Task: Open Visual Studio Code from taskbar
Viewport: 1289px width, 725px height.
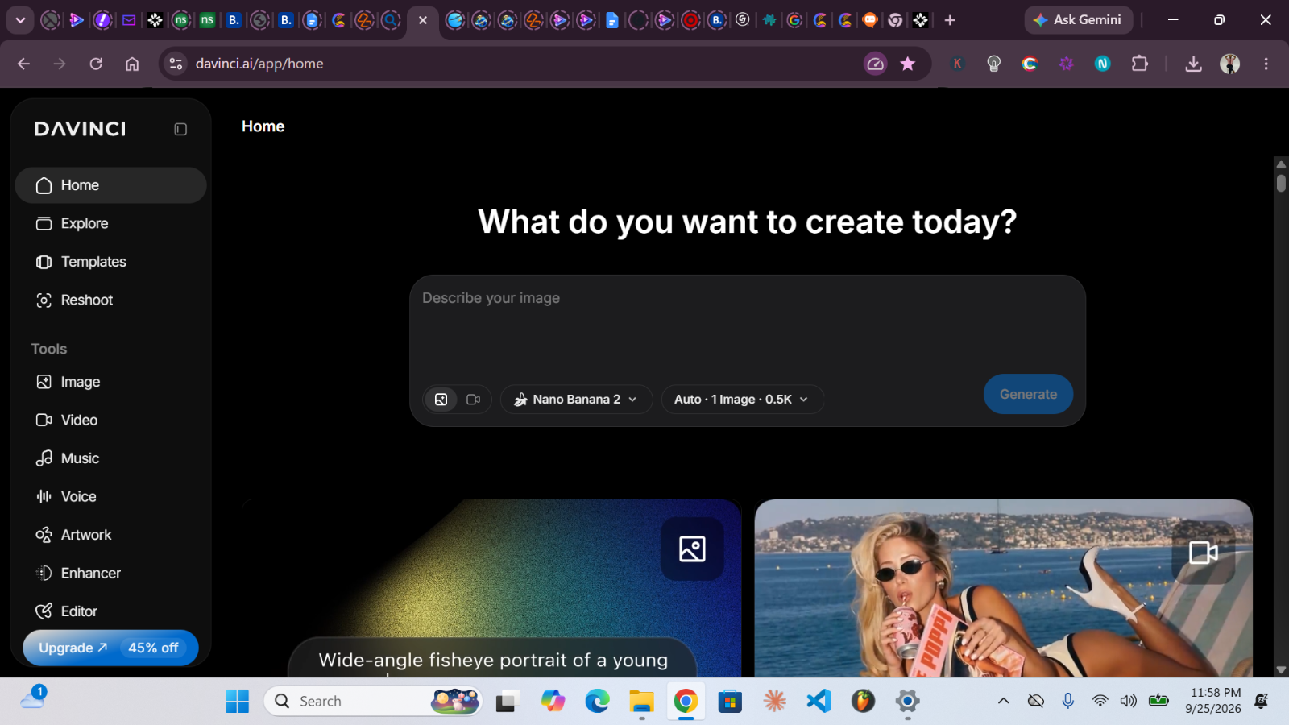Action: pyautogui.click(x=819, y=702)
